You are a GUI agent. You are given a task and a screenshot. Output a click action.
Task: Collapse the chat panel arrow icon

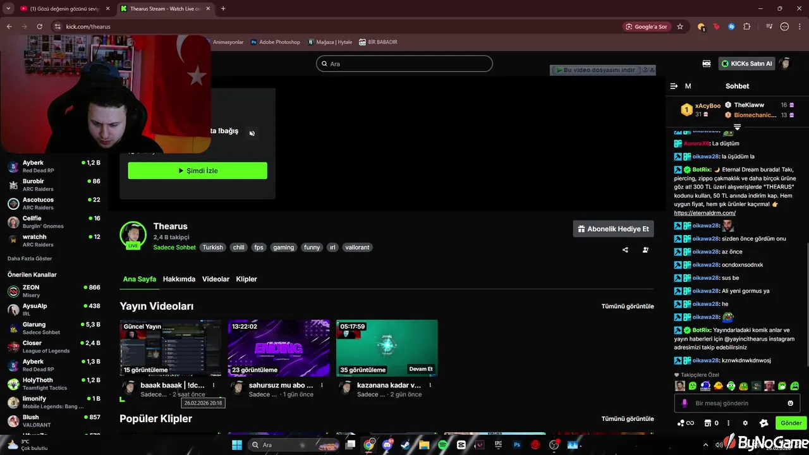tap(674, 86)
